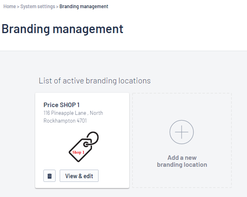Click List of active branding locations heading
The image size is (247, 197).
[95, 81]
